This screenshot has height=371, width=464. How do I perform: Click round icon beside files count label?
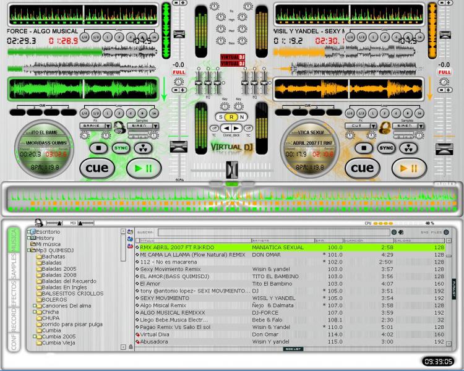(x=446, y=232)
